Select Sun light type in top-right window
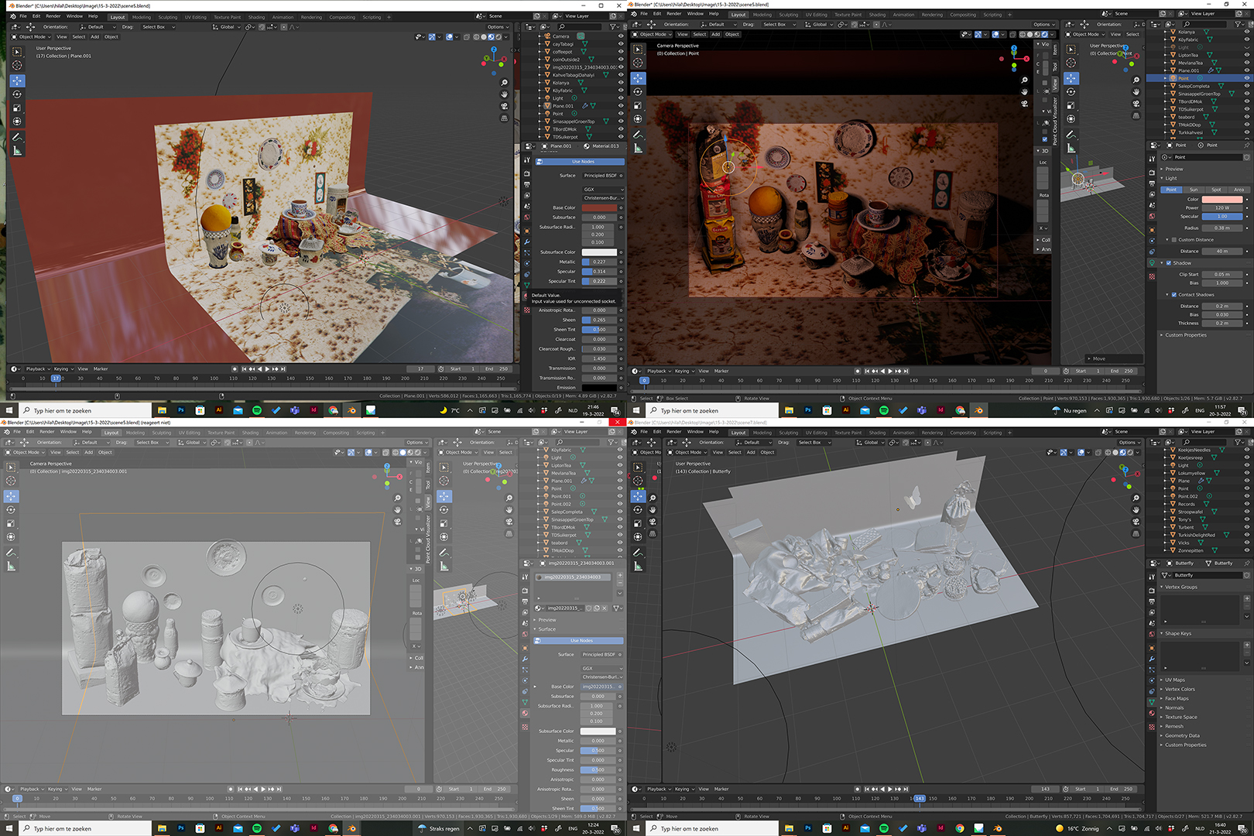 coord(1194,190)
